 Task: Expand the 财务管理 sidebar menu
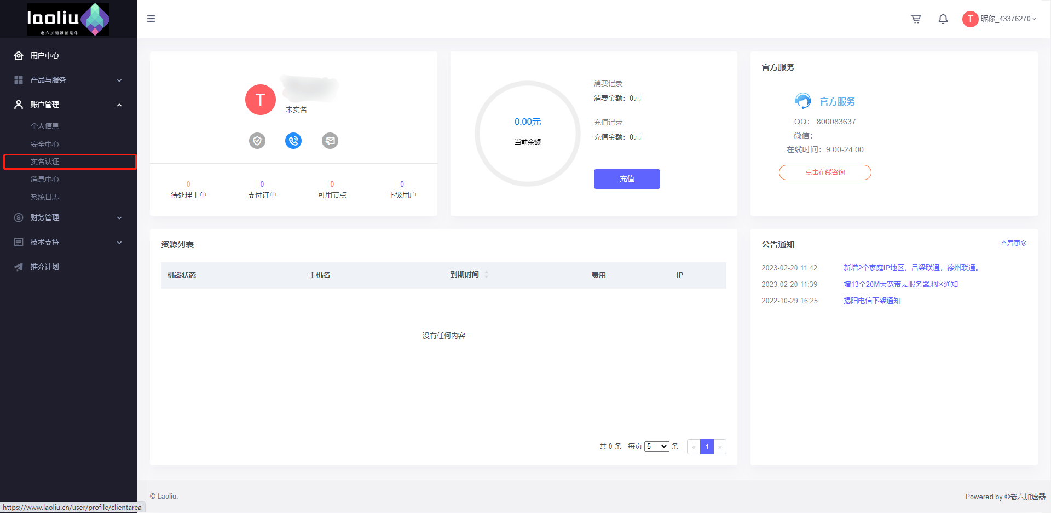[68, 217]
